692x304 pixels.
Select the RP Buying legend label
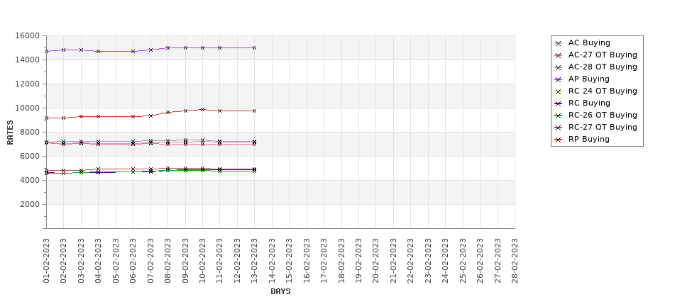point(588,139)
